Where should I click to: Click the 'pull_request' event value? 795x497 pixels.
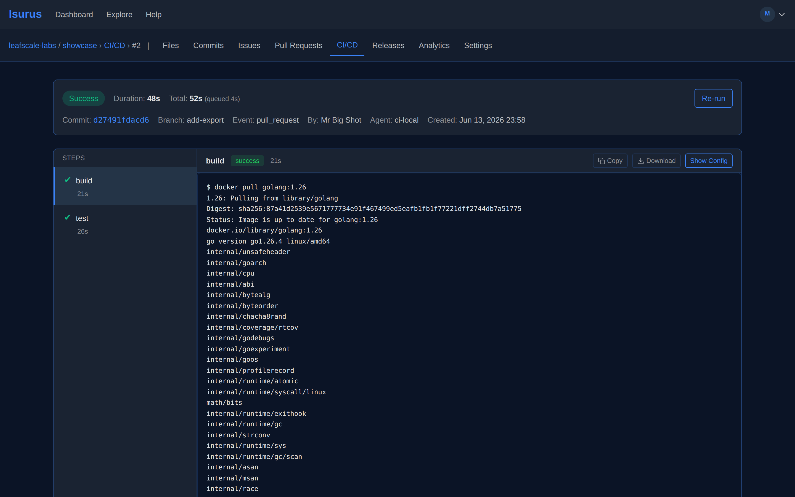(278, 120)
